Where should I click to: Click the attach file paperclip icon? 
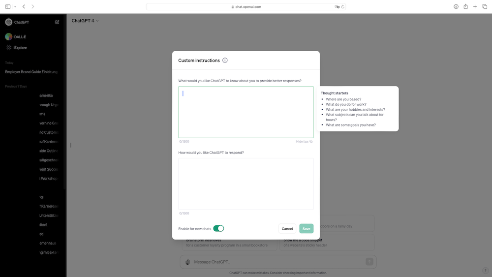click(187, 262)
